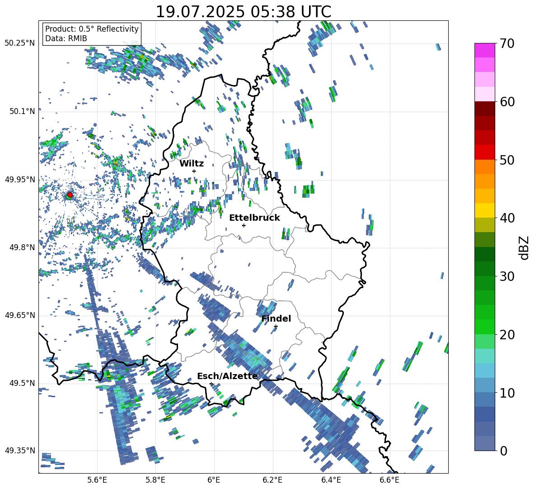This screenshot has height=489, width=535.
Task: Click the magenta top colorbar segment
Action: [484, 50]
